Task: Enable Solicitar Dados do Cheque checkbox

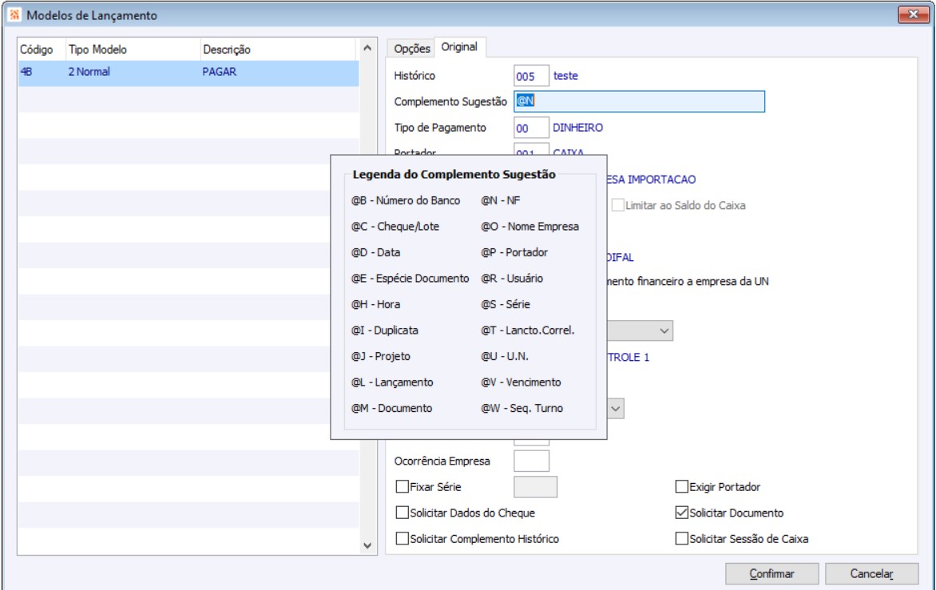Action: pyautogui.click(x=403, y=513)
